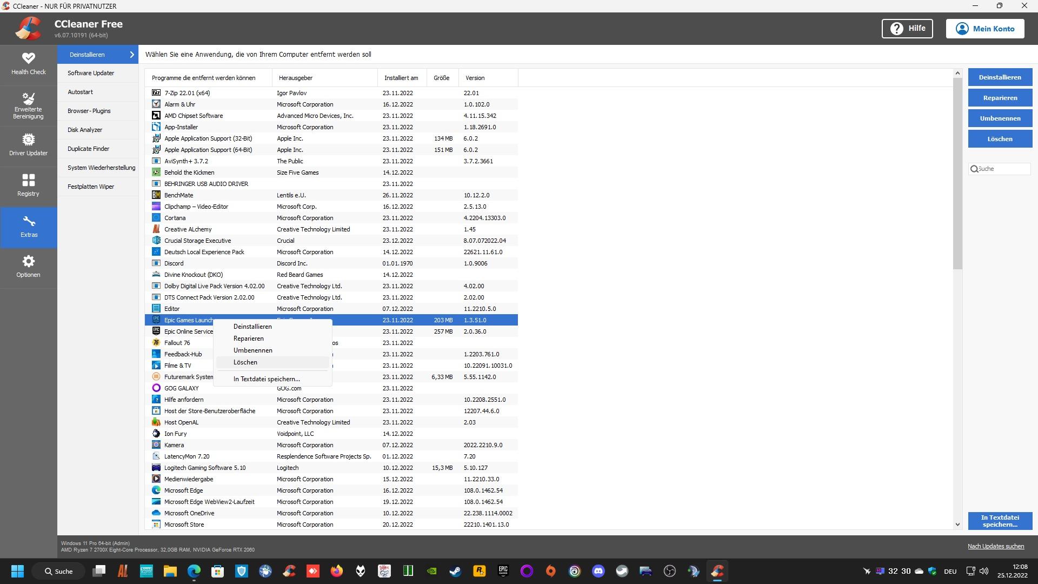Select Deinstallieren from context menu
Image resolution: width=1038 pixels, height=584 pixels.
tap(252, 327)
